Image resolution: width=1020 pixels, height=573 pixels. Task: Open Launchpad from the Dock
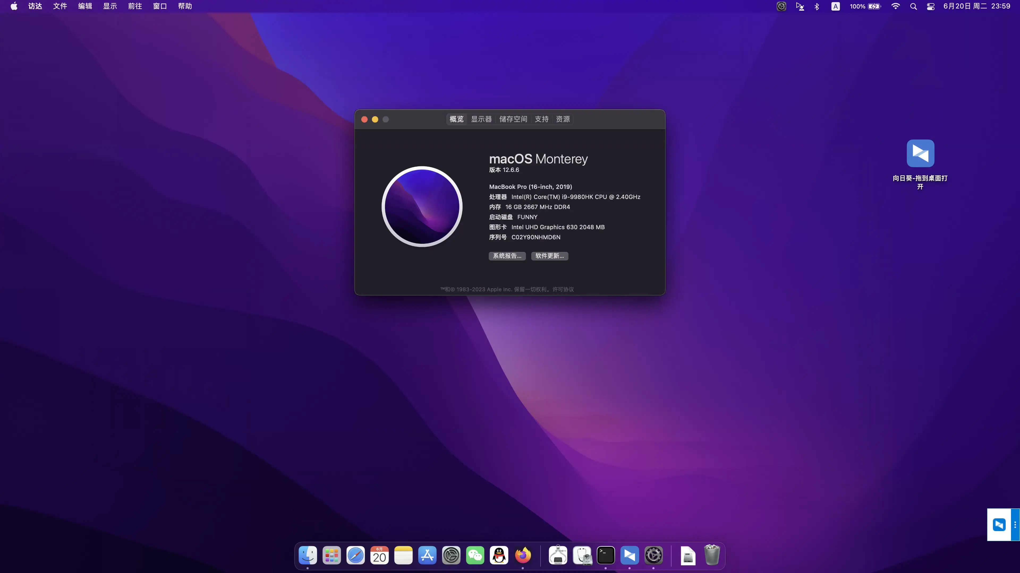(x=331, y=555)
